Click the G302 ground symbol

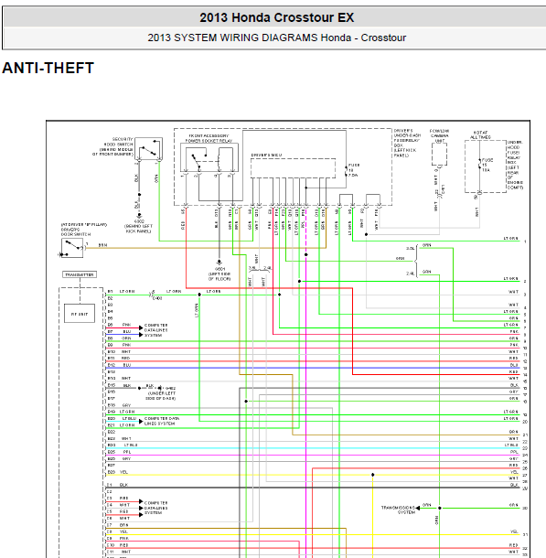139,215
